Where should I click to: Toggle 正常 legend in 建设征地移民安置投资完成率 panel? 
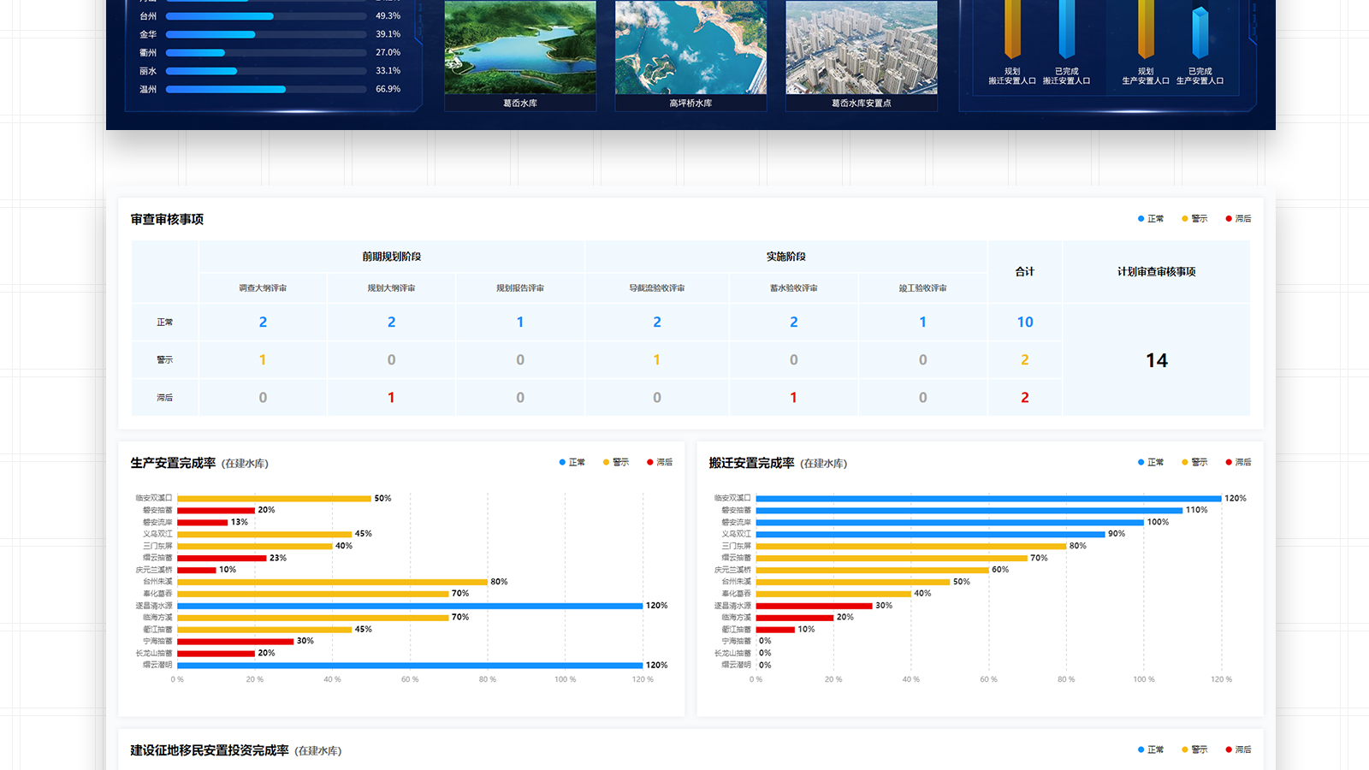coord(1151,750)
